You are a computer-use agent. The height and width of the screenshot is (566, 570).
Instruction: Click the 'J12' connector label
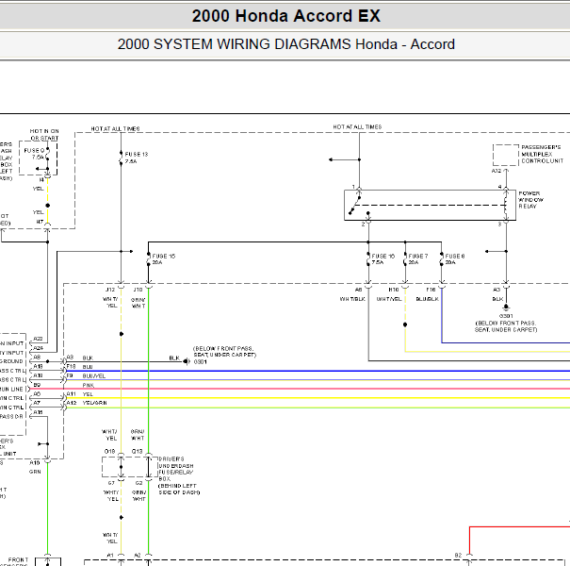pyautogui.click(x=110, y=290)
